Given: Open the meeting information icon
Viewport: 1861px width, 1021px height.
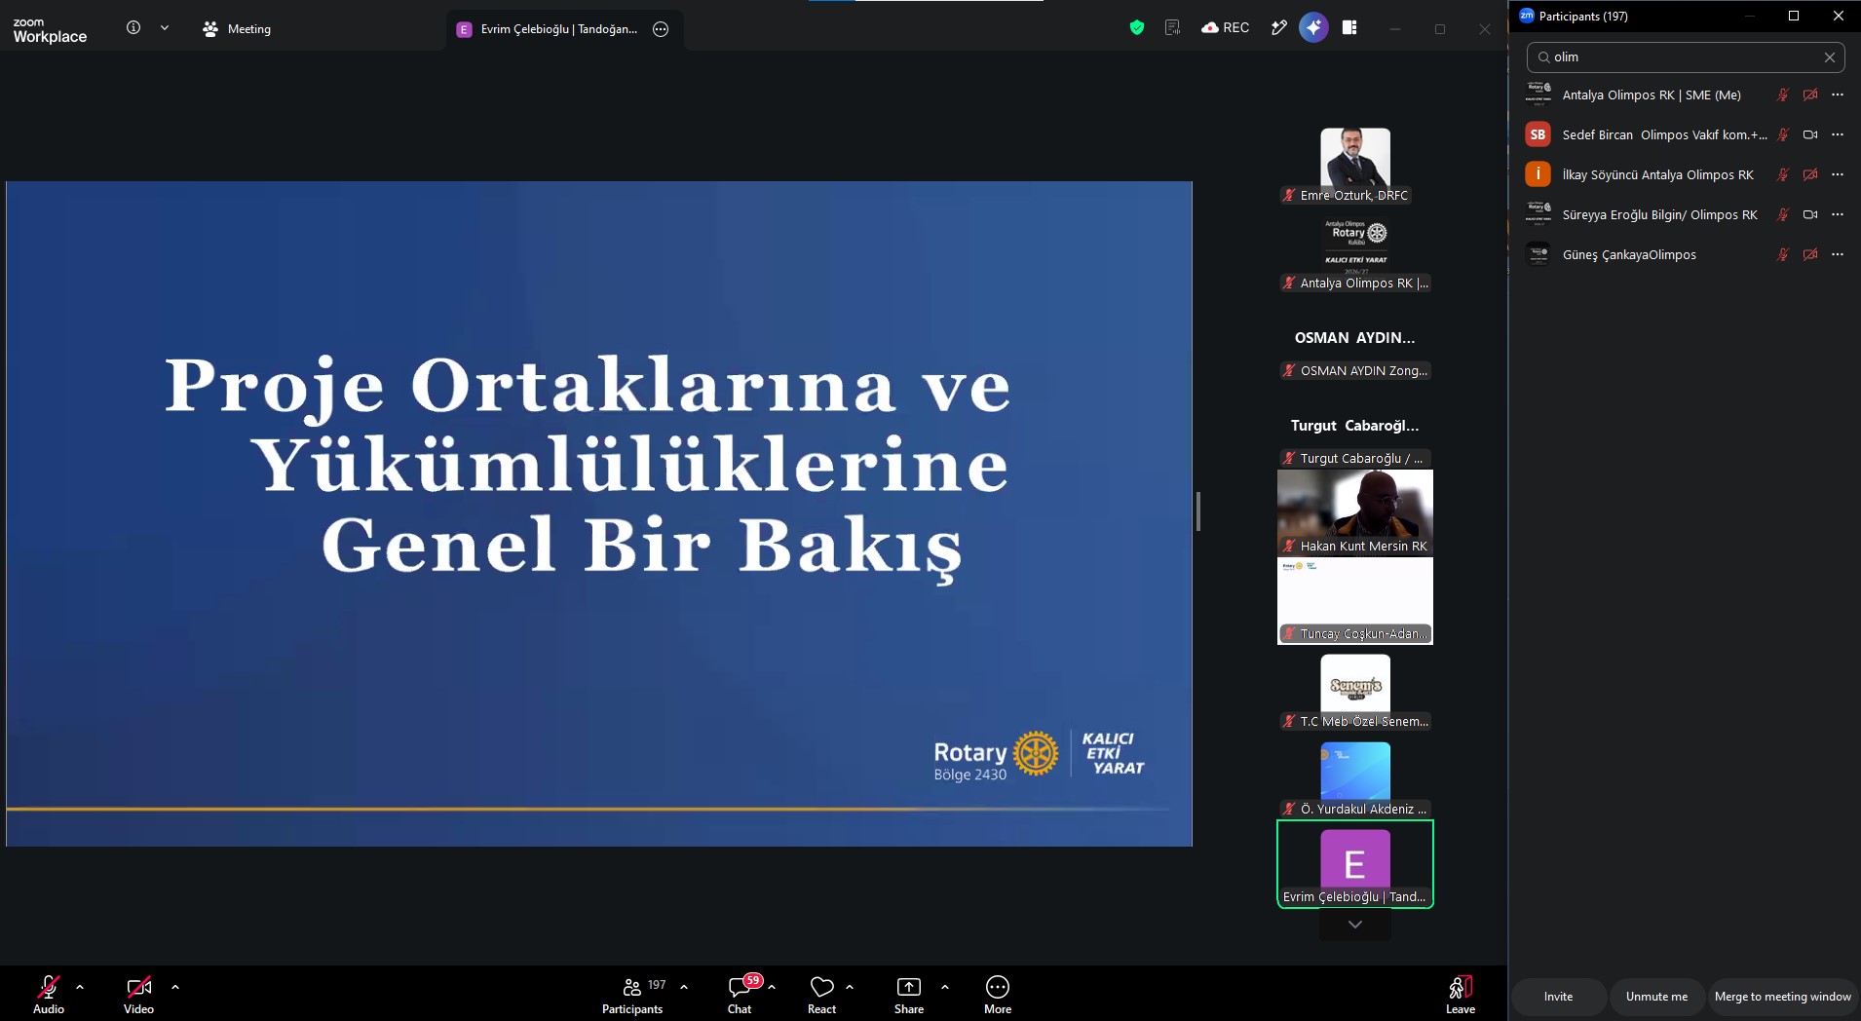Looking at the screenshot, I should pos(133,28).
